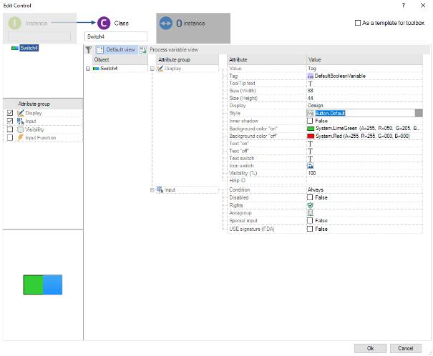Click the Rights shield icon

coord(310,205)
